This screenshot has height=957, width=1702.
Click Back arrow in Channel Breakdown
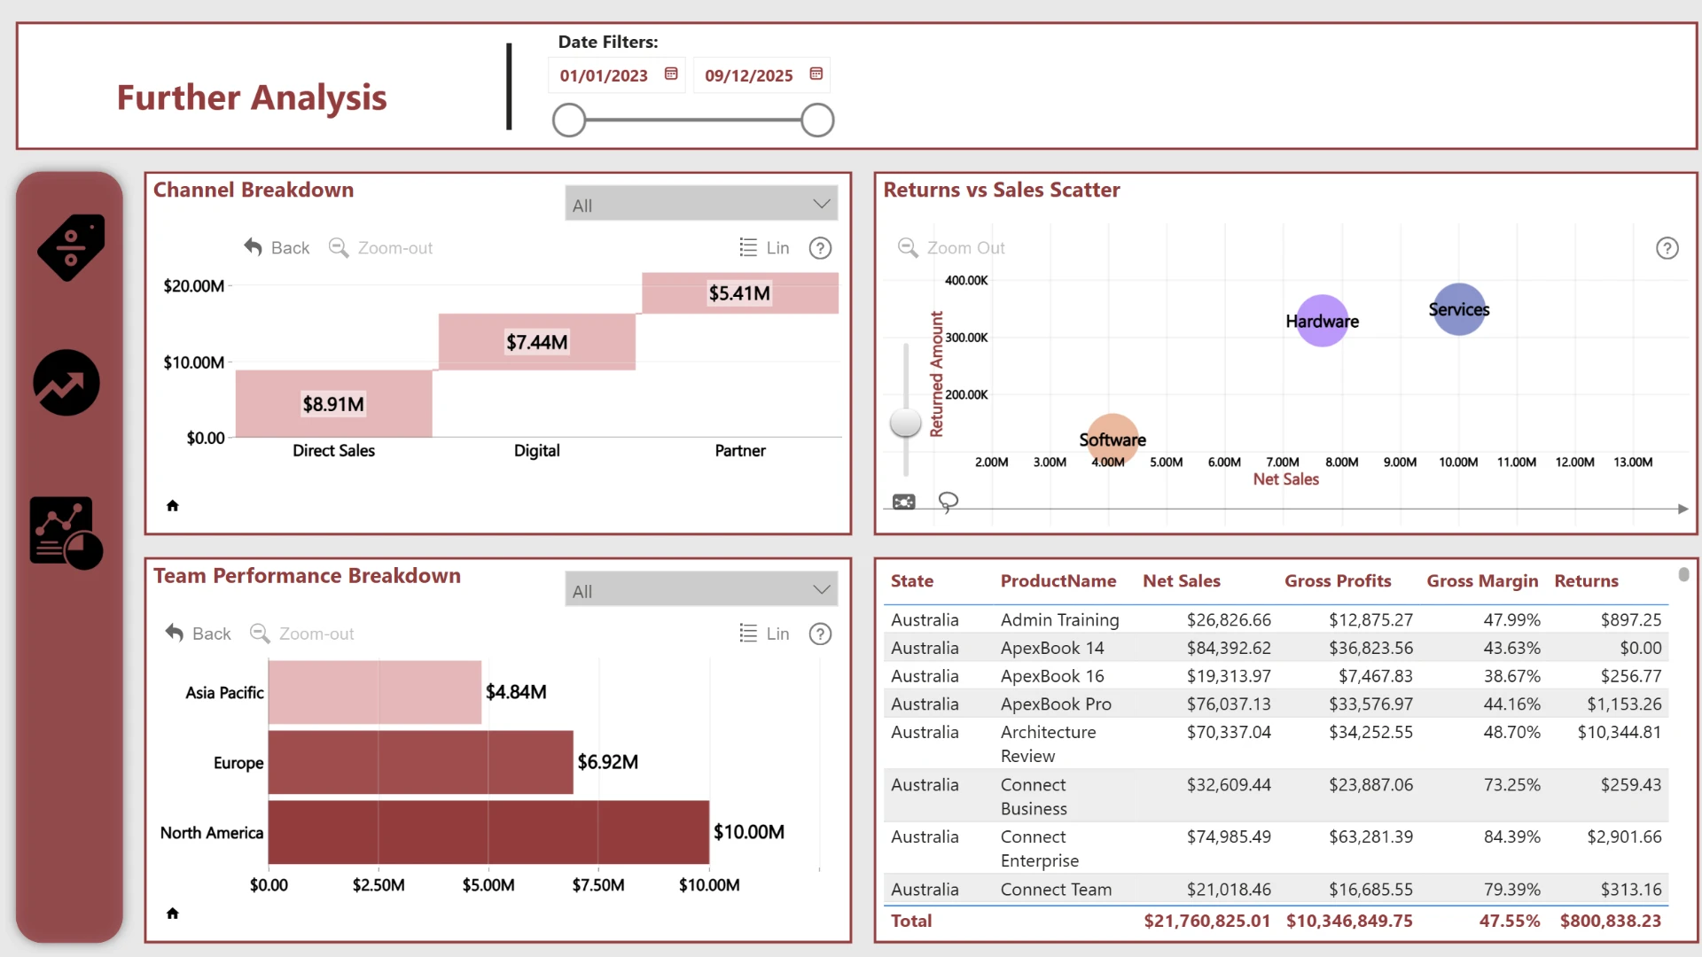click(x=254, y=247)
